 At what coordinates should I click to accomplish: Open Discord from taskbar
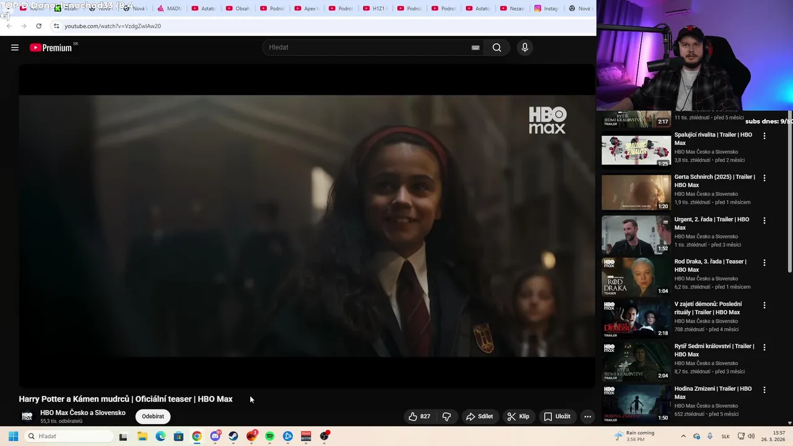click(x=215, y=436)
